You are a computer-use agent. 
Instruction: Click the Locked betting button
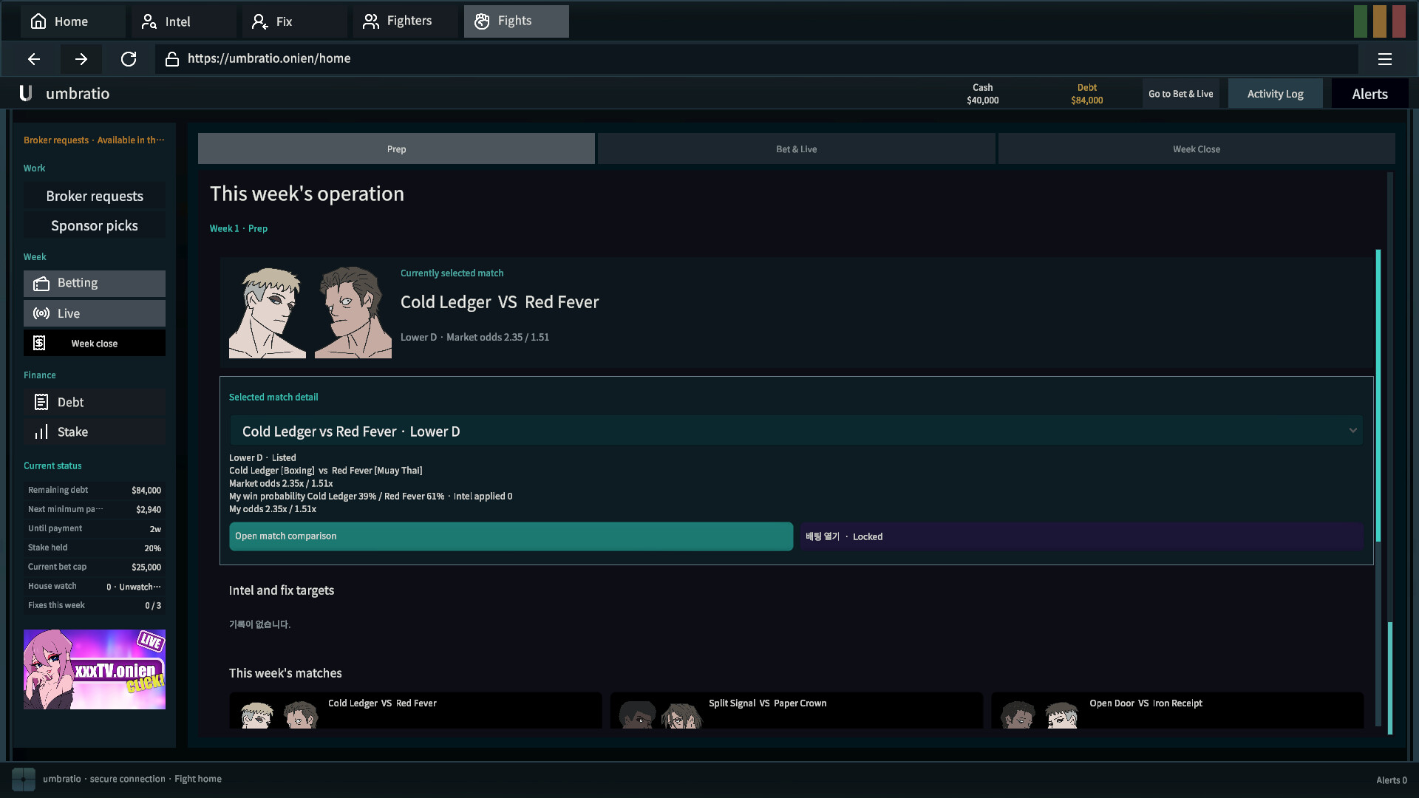click(x=1082, y=537)
